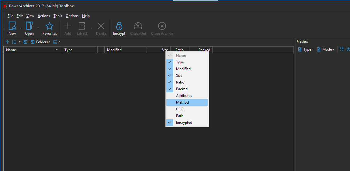This screenshot has width=350, height=171.
Task: Sort by the Name column header
Action: pos(33,50)
